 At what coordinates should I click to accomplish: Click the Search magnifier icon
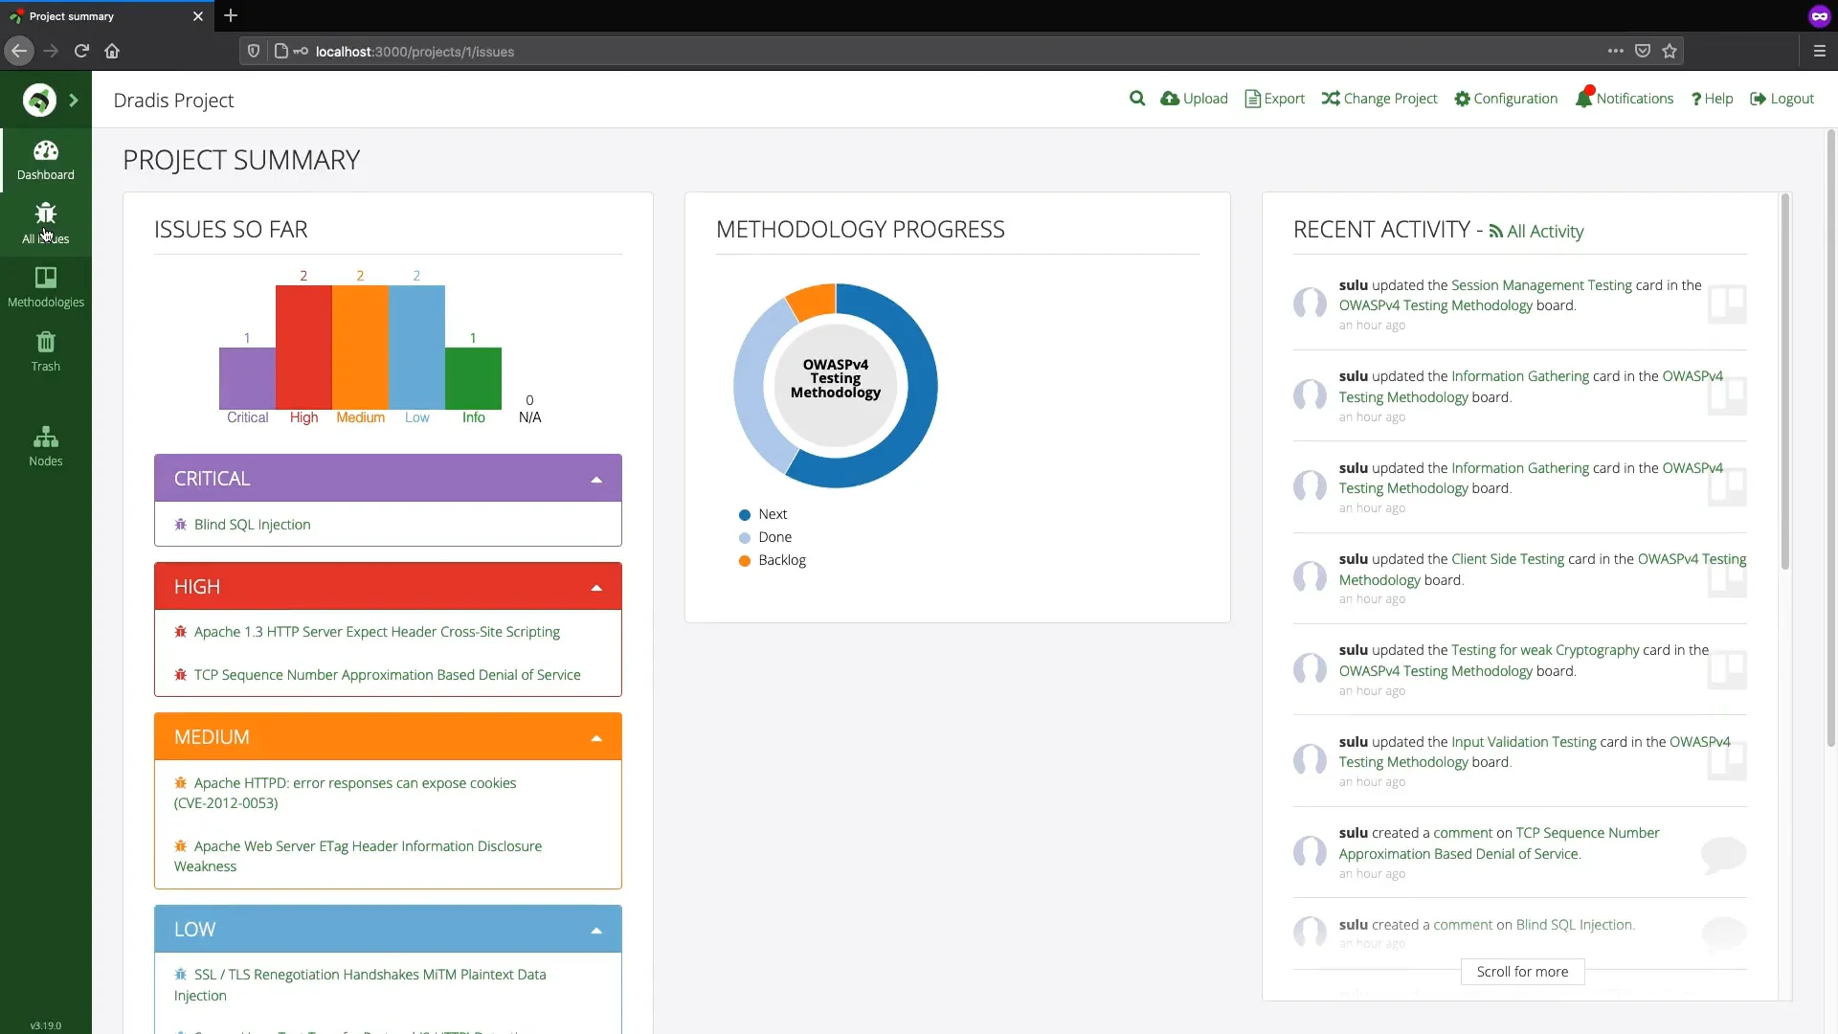pyautogui.click(x=1136, y=99)
